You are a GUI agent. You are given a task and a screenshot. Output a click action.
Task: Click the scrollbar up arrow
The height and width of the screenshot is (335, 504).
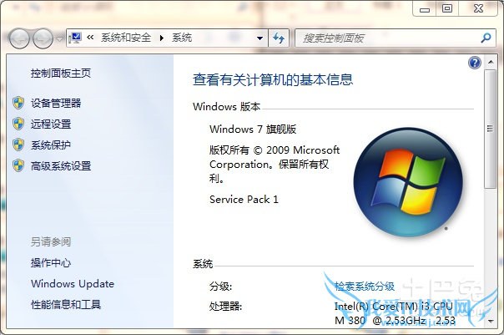click(x=491, y=62)
